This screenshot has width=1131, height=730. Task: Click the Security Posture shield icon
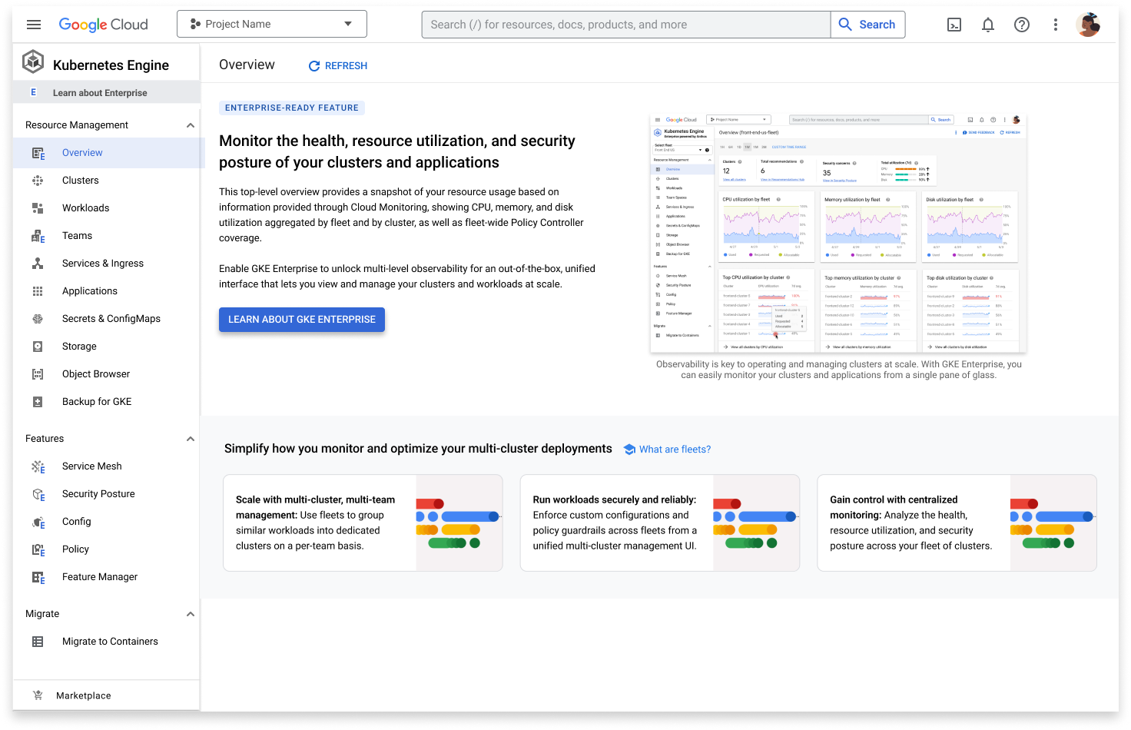38,494
